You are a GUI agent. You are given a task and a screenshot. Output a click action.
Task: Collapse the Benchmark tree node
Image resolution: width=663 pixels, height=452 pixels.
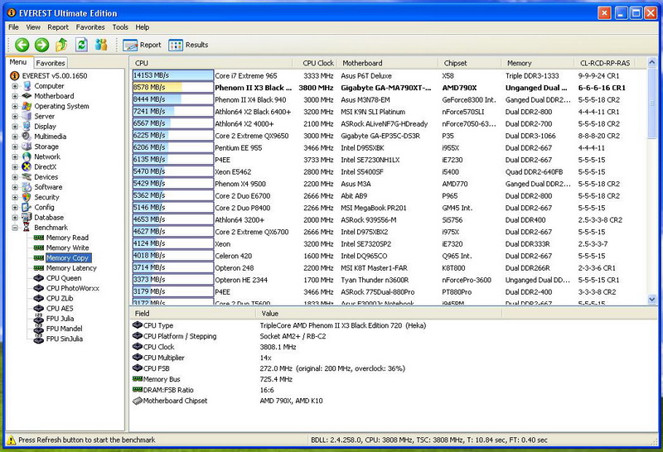(15, 228)
